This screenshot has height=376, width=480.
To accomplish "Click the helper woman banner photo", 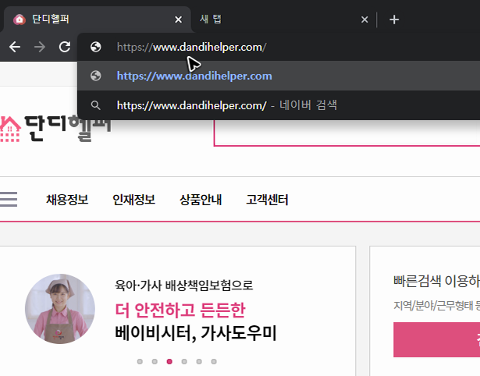I will pos(60,309).
